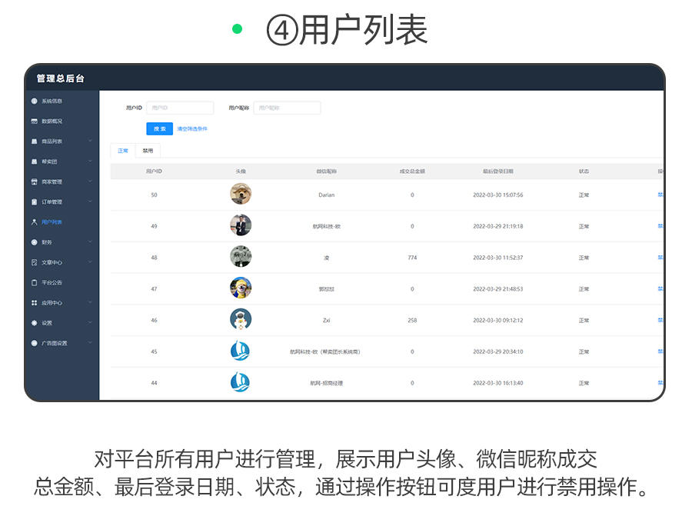Click the 商家管理 shop icon
692x516 pixels.
[34, 182]
